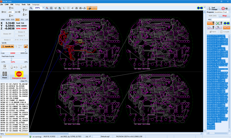The height and width of the screenshot is (138, 231).
Task: Open the Language menu
Action: pyautogui.click(x=36, y=5)
